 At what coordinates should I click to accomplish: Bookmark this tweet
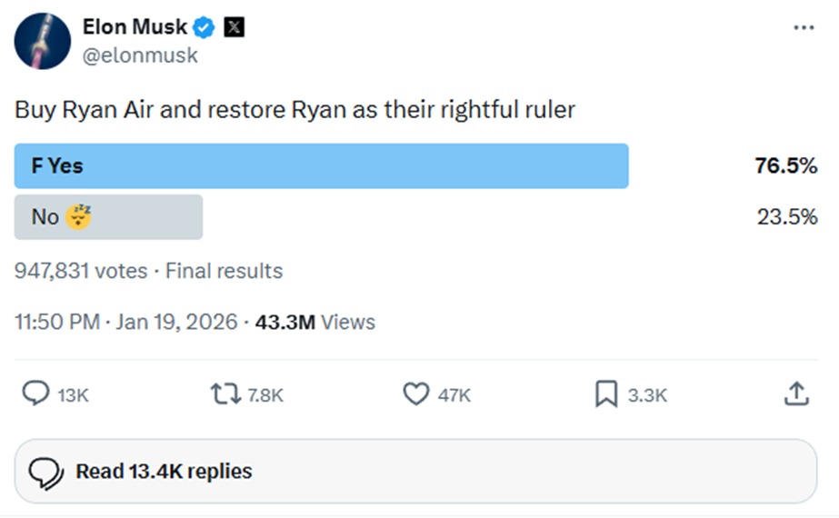[x=605, y=393]
